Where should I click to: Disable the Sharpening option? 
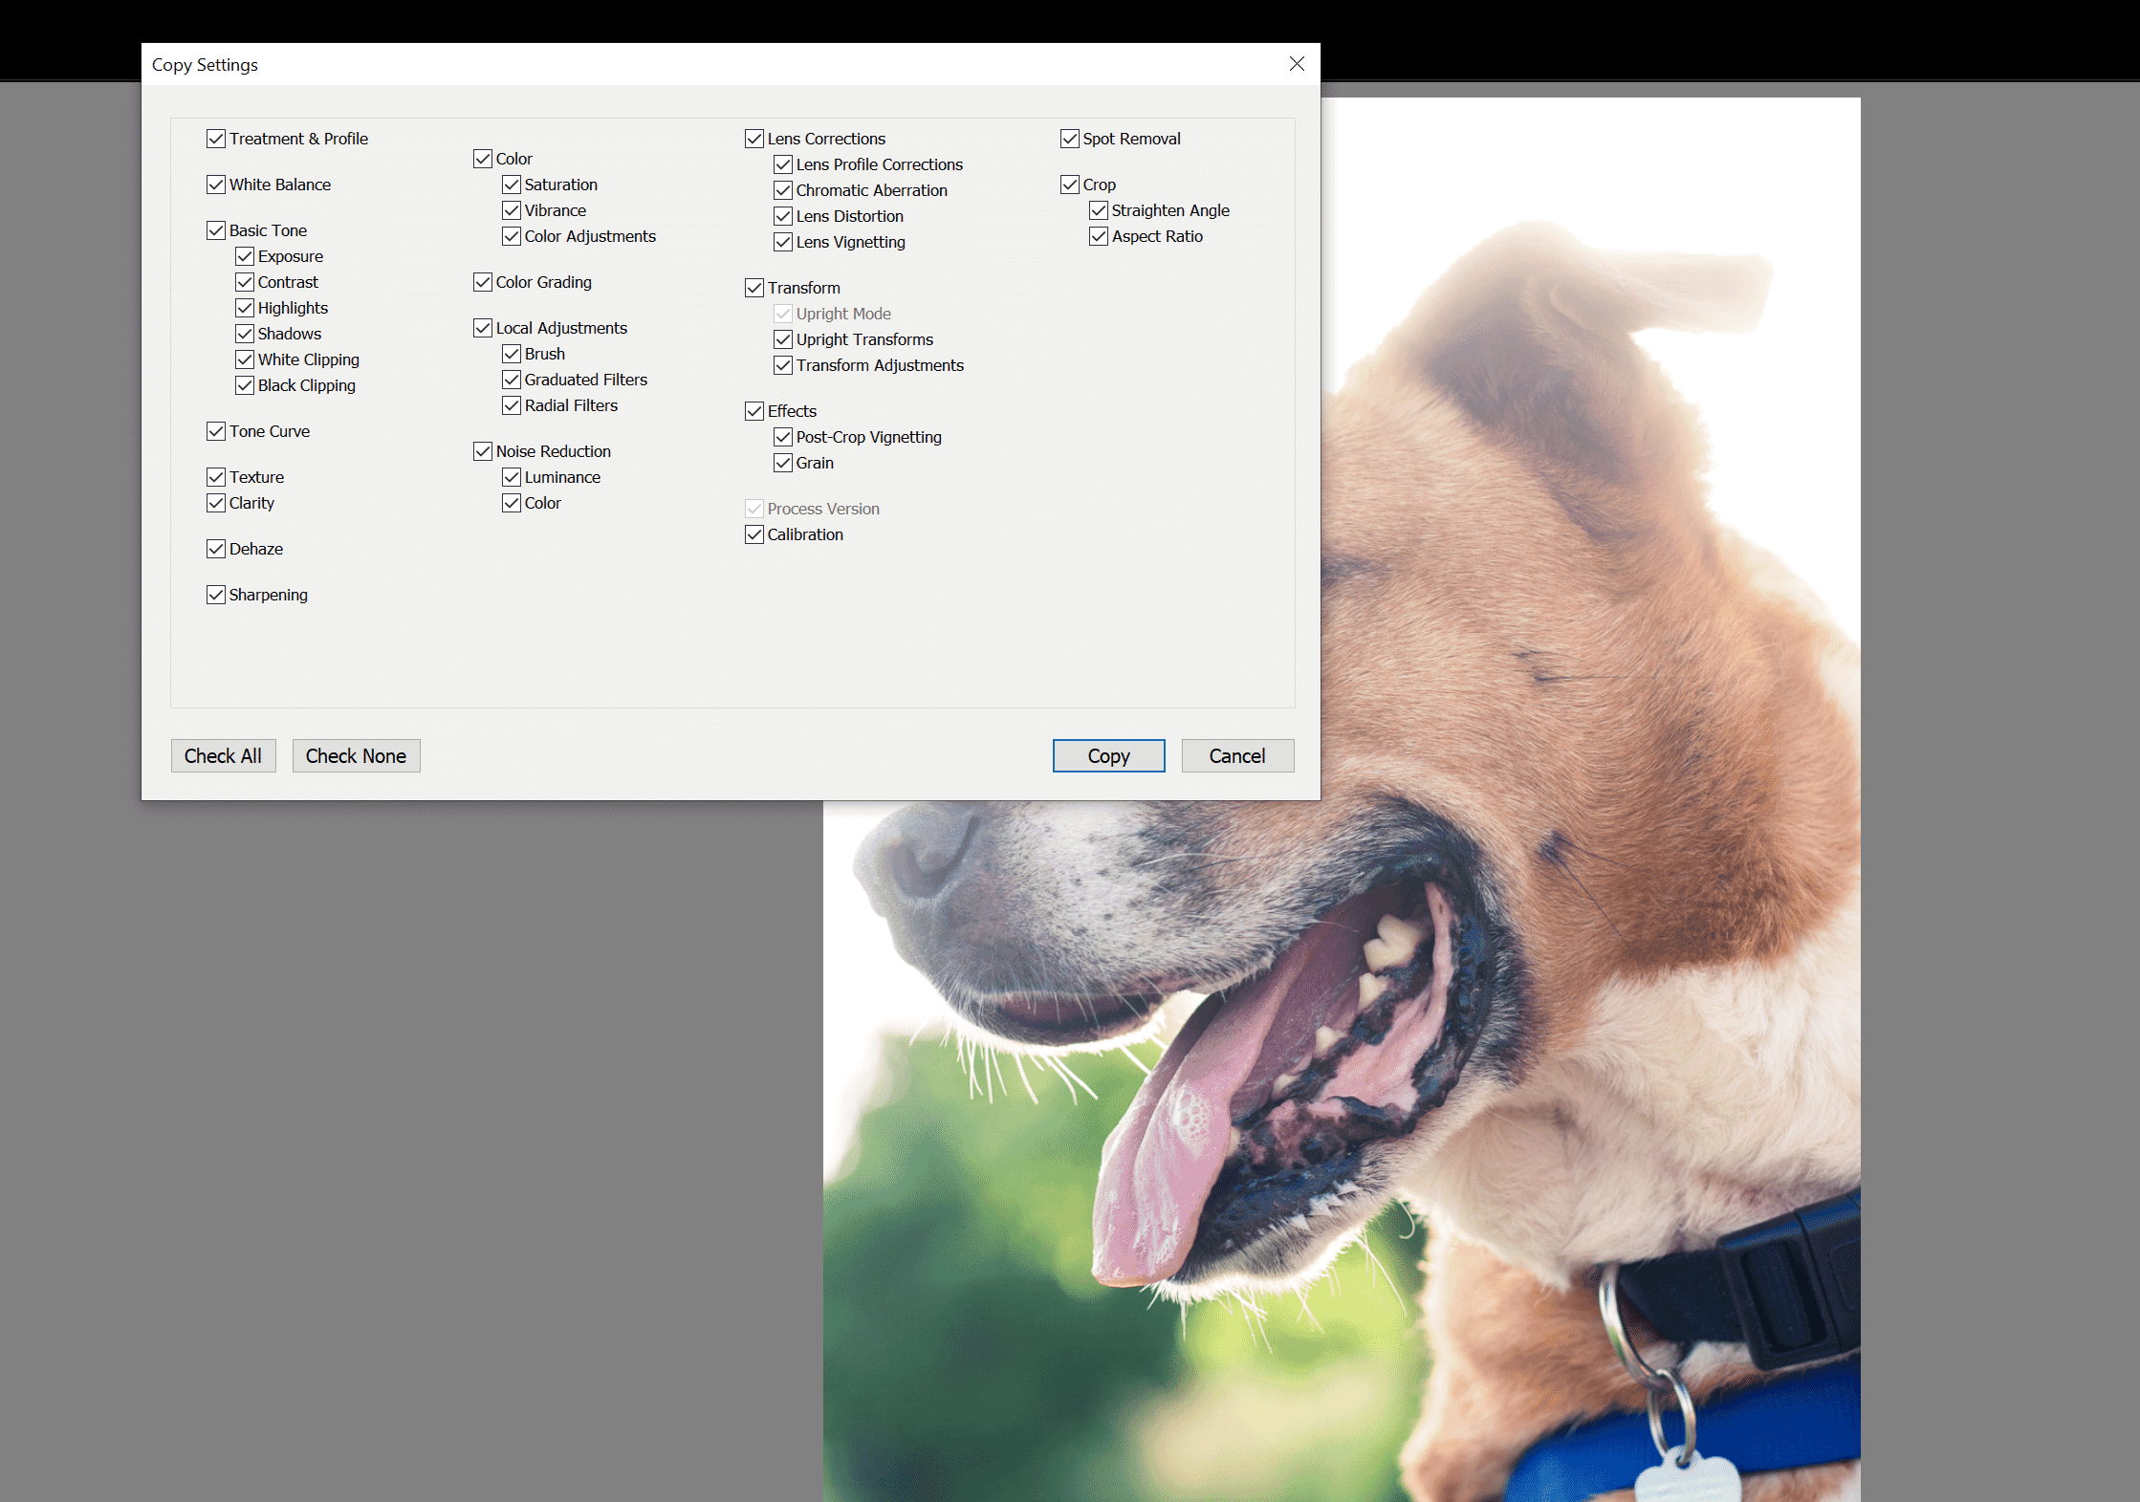[x=216, y=595]
